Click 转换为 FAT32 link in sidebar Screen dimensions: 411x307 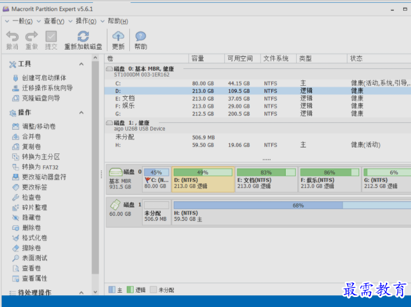40,167
